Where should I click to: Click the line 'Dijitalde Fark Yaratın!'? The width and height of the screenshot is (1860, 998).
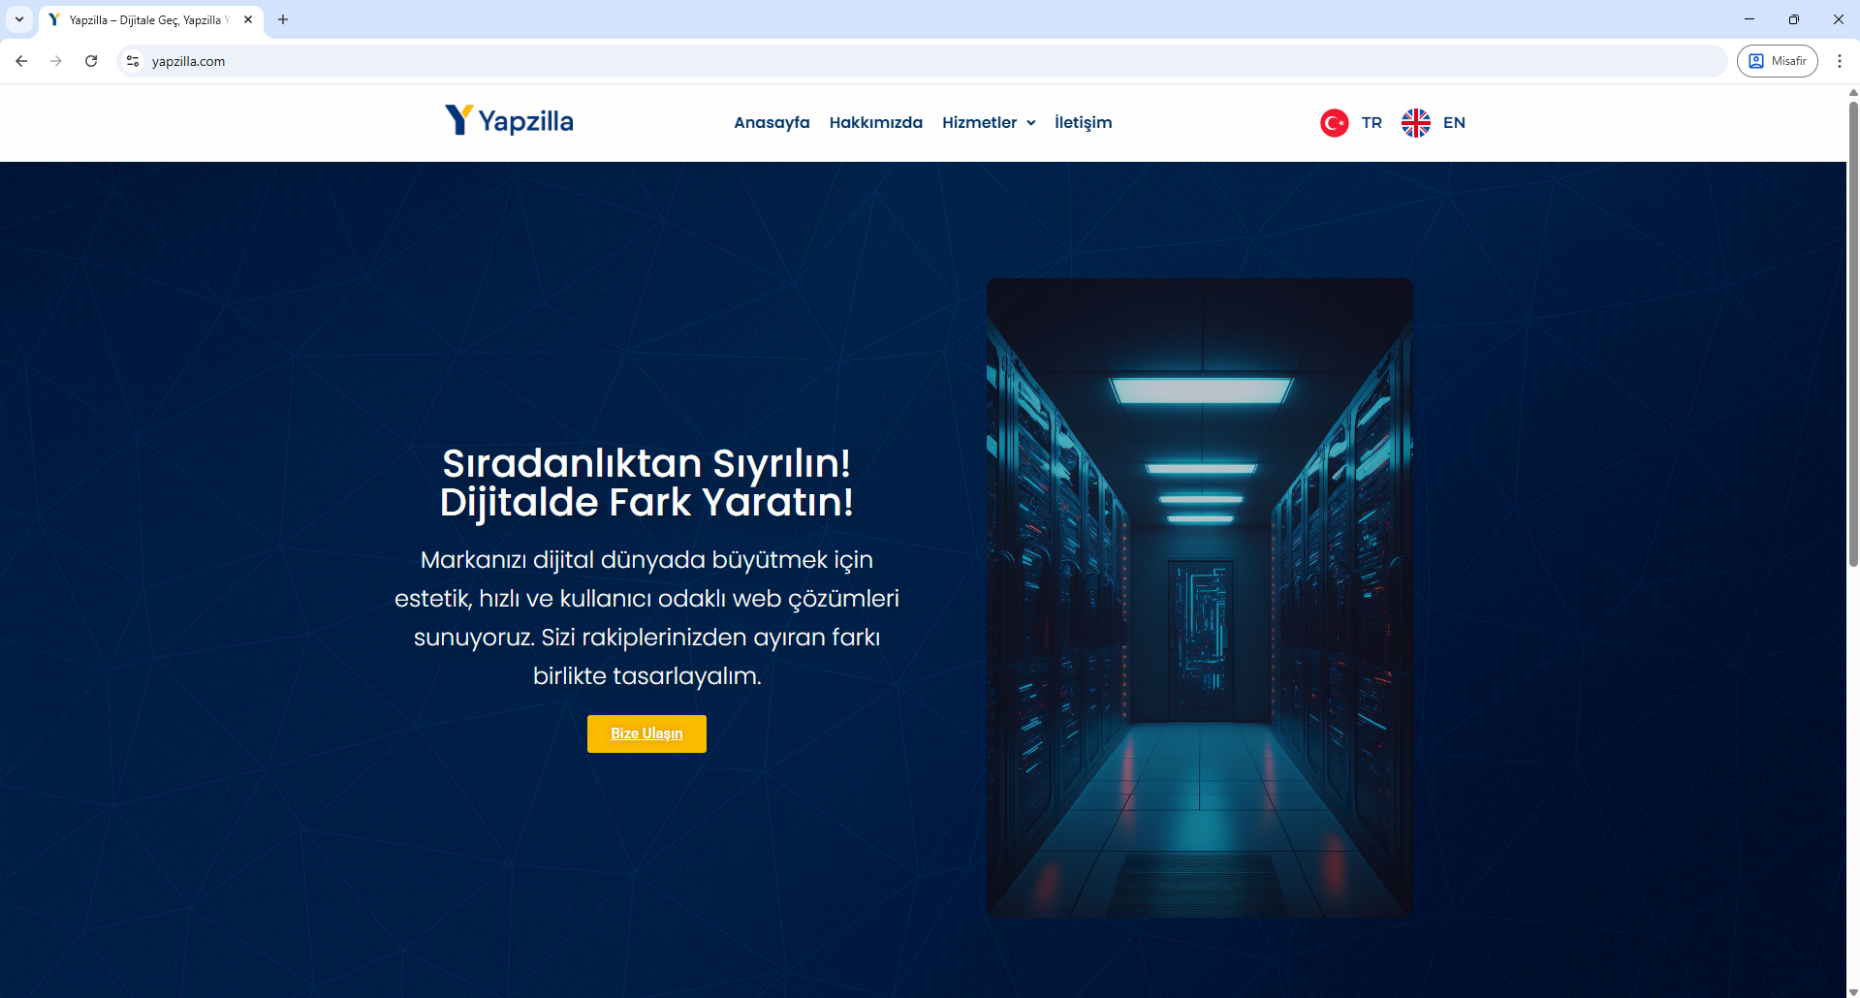coord(646,503)
